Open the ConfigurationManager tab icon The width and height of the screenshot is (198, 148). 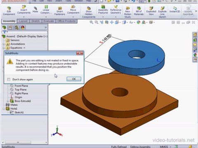coord(16,28)
